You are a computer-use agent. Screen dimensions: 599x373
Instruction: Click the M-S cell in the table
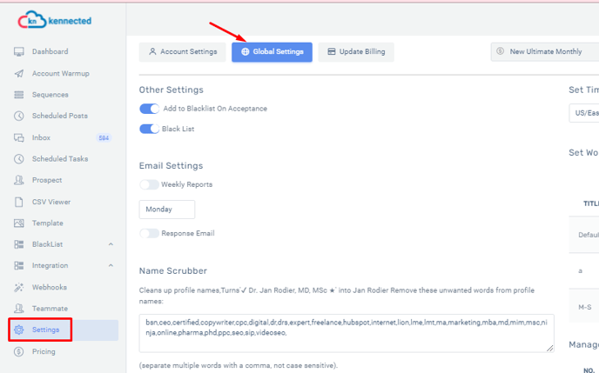coord(585,308)
